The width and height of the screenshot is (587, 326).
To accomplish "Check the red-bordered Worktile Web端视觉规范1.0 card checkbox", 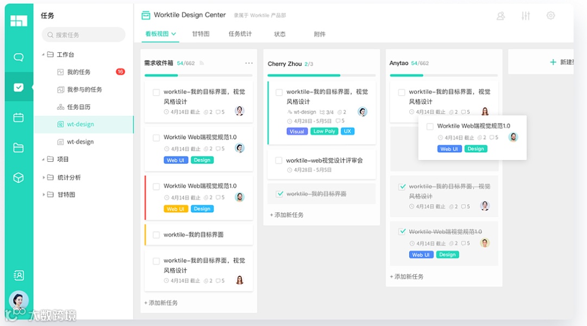I will (156, 186).
